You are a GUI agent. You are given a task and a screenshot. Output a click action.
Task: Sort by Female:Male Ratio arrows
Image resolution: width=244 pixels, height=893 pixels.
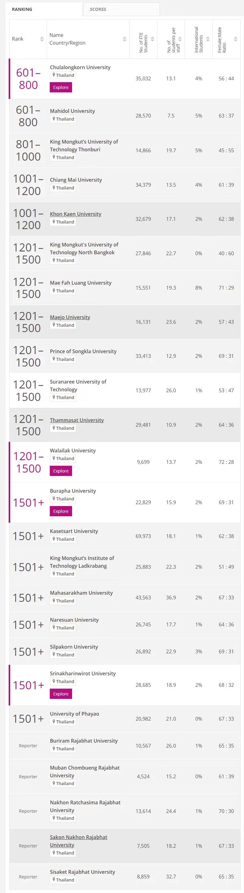coord(235,39)
